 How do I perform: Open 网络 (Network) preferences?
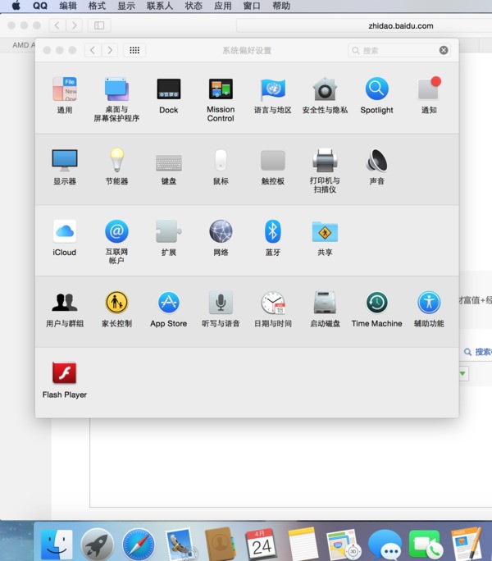tap(221, 237)
